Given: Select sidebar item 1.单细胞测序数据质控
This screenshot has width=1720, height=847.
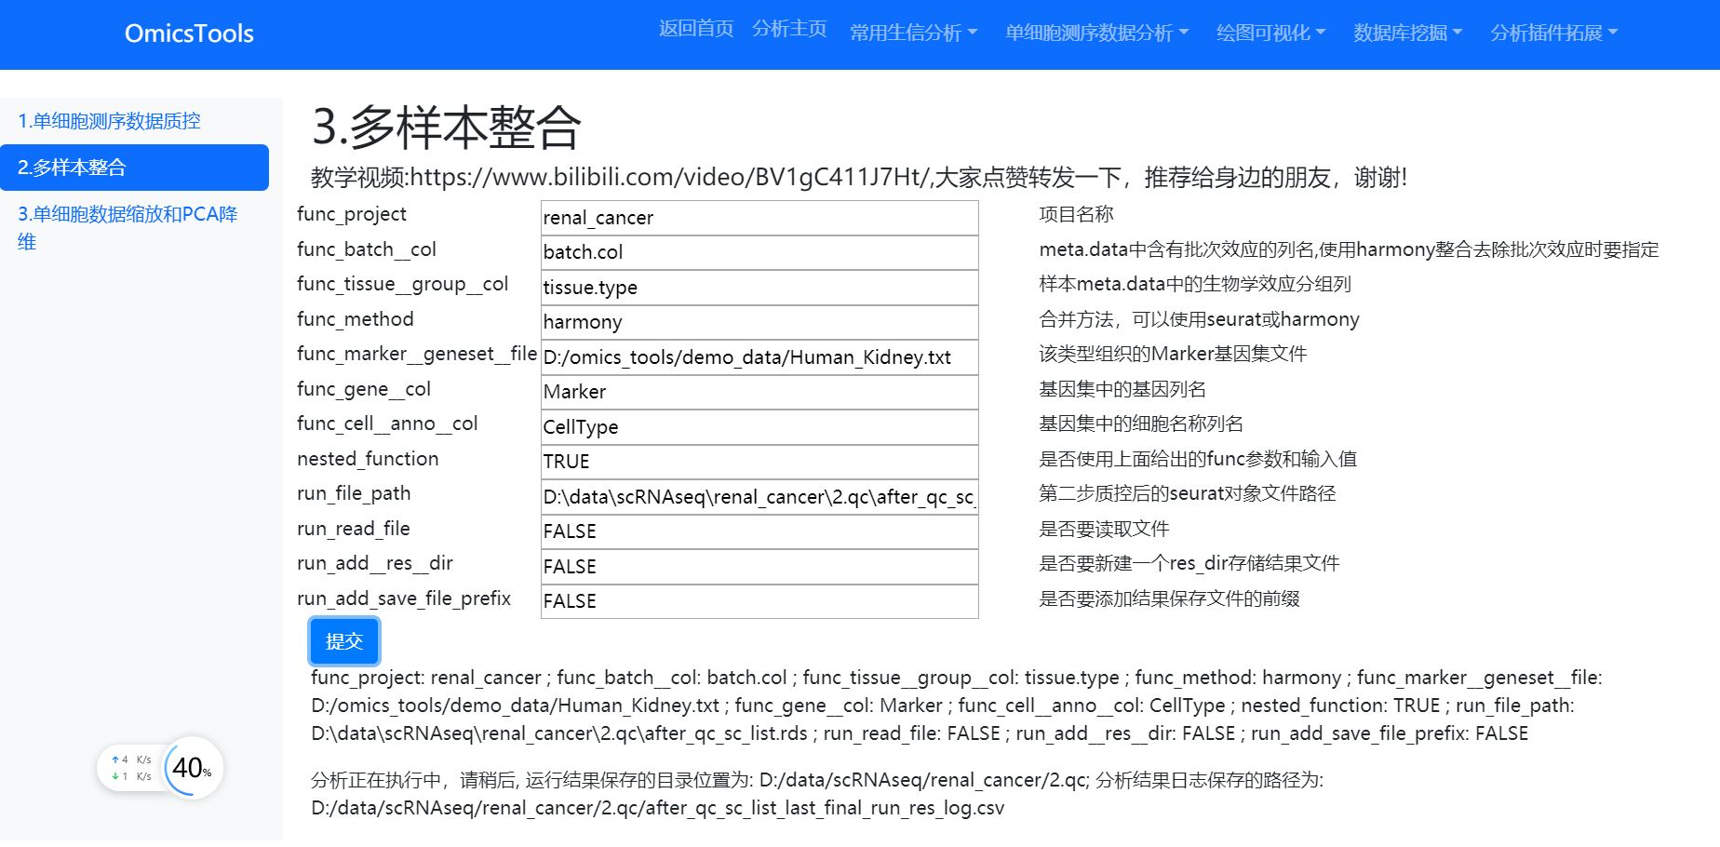Looking at the screenshot, I should [134, 121].
